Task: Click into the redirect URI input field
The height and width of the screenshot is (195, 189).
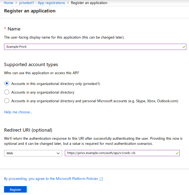Action: [122, 153]
